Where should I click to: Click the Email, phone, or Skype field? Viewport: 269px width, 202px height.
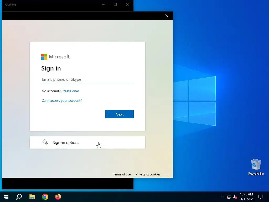pyautogui.click(x=87, y=79)
